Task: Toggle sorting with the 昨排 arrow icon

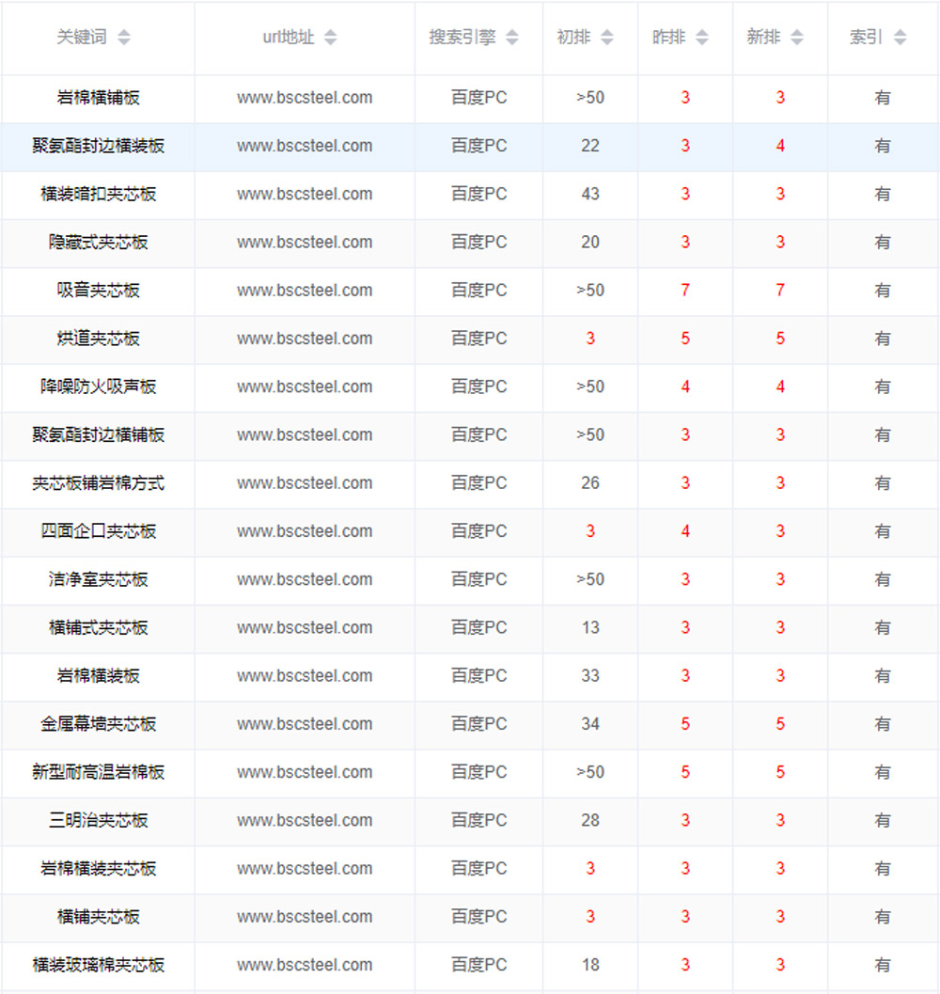Action: click(x=702, y=38)
